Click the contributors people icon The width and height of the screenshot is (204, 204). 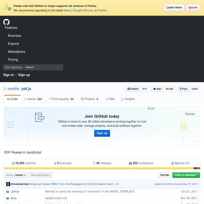(x=130, y=163)
